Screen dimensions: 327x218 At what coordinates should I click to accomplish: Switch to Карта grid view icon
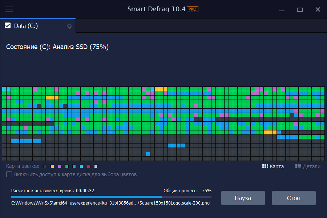pos(265,166)
